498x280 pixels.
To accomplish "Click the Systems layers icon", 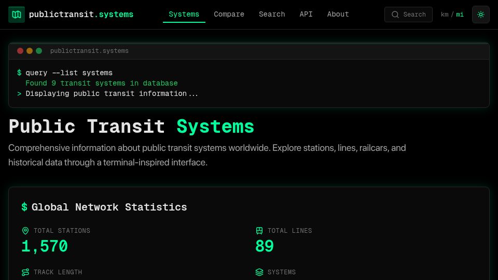I will (x=259, y=272).
